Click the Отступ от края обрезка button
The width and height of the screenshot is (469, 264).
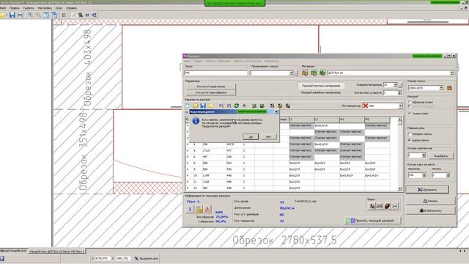211,92
